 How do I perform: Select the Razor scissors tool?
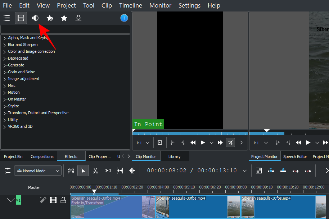pos(95,171)
